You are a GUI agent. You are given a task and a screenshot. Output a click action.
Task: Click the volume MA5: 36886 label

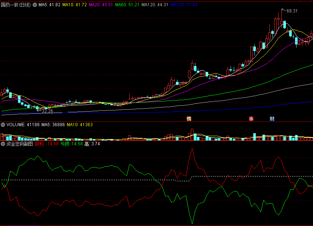(x=53, y=125)
